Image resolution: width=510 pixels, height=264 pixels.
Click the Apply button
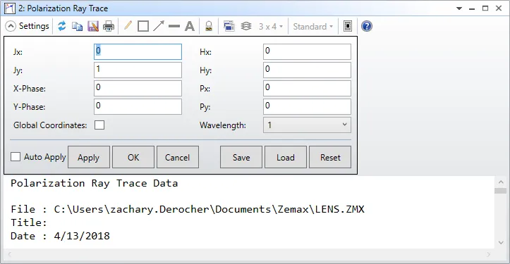pos(88,157)
